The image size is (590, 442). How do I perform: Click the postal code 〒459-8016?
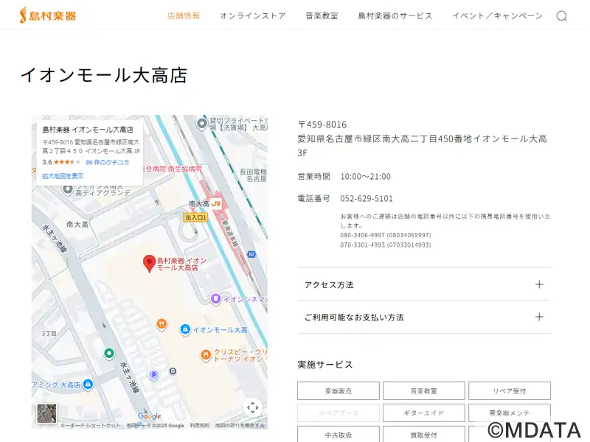pyautogui.click(x=322, y=124)
